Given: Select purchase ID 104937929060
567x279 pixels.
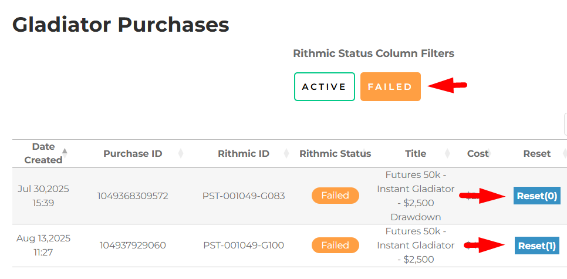Looking at the screenshot, I should pos(133,245).
